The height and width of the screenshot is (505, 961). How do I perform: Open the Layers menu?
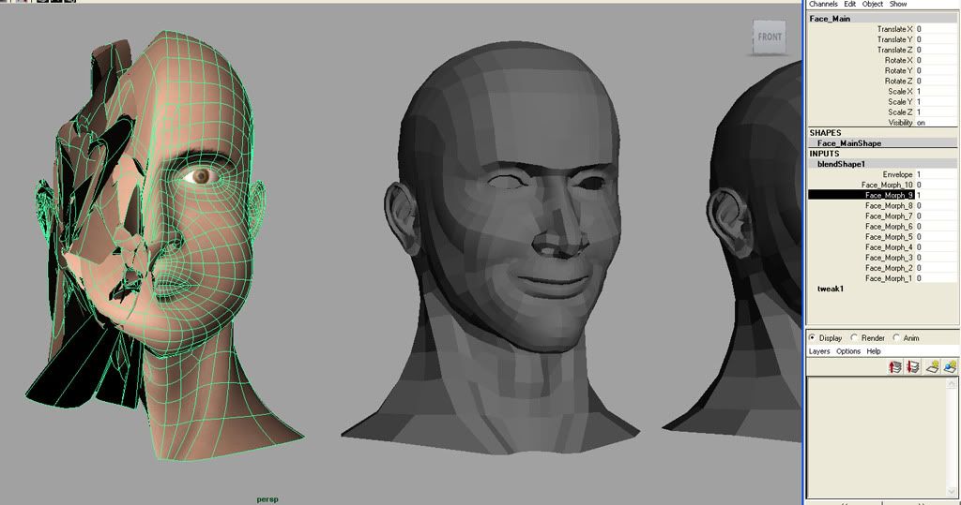point(819,351)
